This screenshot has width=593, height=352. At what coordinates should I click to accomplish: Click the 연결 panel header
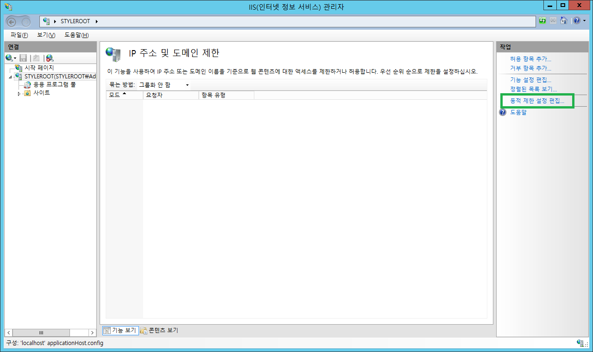(50, 46)
